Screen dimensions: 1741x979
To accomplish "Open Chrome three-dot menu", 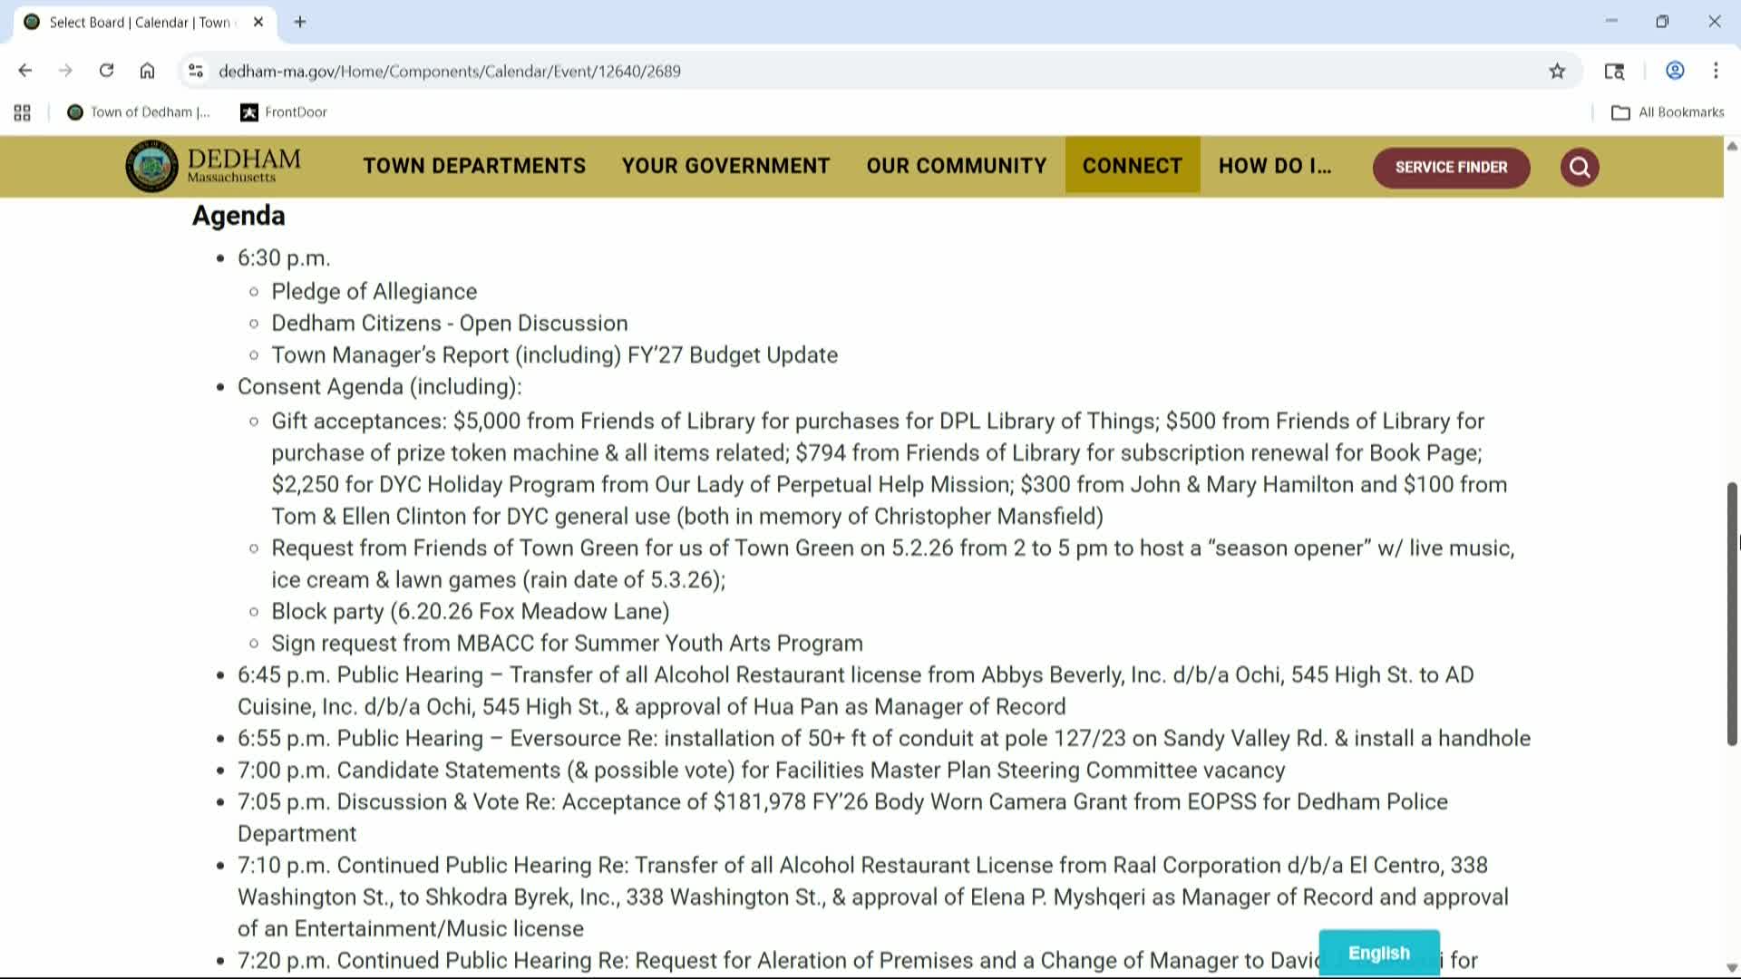I will (1715, 71).
